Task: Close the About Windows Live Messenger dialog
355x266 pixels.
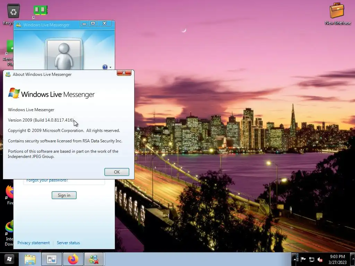Action: pos(124,73)
